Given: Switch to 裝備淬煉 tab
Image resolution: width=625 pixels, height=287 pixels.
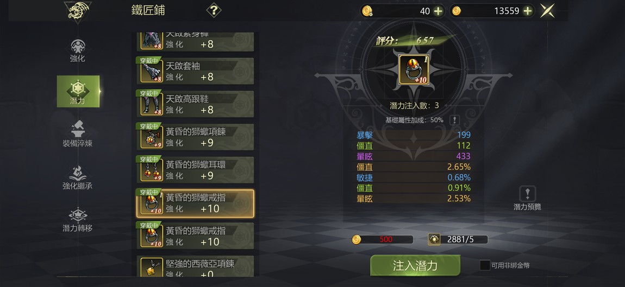Looking at the screenshot, I should pyautogui.click(x=78, y=135).
